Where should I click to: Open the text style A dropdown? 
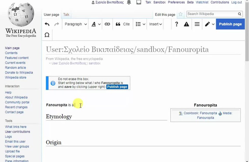click(96, 24)
